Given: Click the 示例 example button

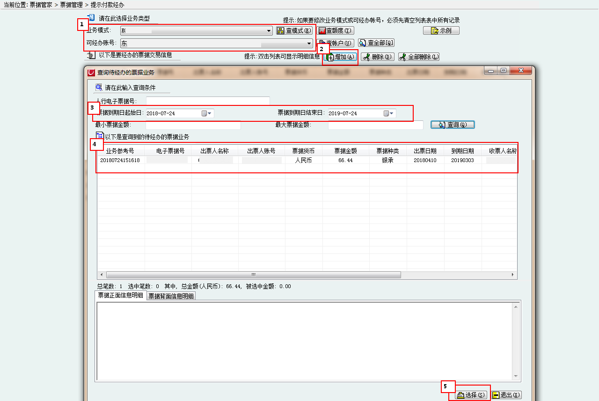Looking at the screenshot, I should [441, 31].
